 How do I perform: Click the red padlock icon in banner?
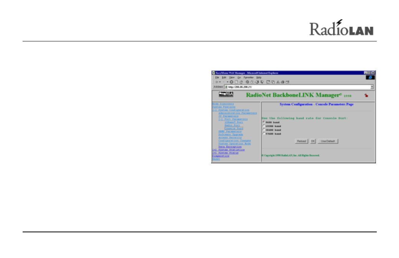(x=366, y=95)
